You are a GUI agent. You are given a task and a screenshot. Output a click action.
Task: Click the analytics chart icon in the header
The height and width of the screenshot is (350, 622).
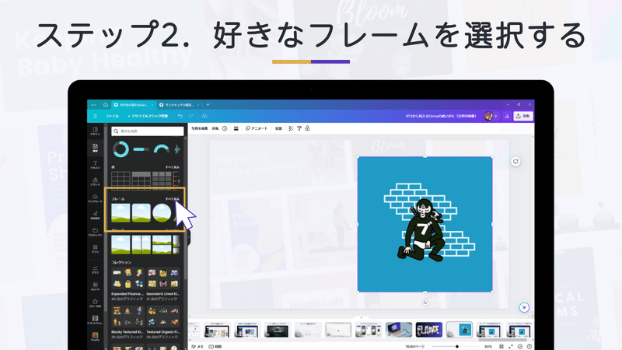507,116
